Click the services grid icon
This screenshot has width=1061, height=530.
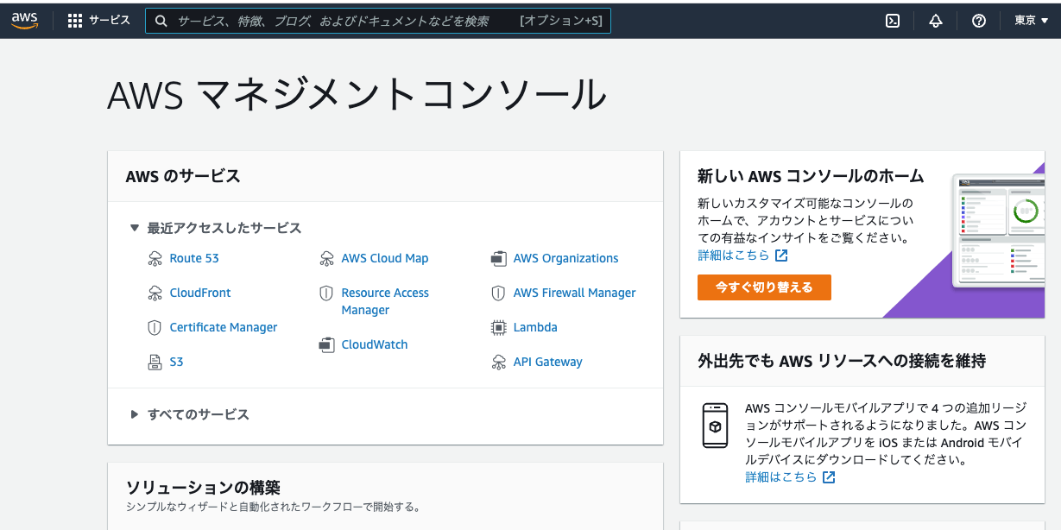coord(75,21)
